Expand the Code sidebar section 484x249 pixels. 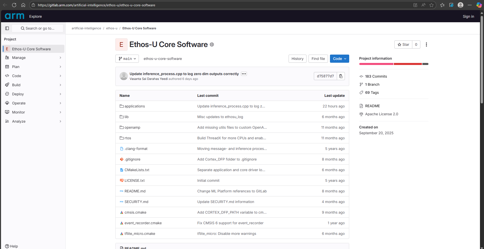(33, 76)
